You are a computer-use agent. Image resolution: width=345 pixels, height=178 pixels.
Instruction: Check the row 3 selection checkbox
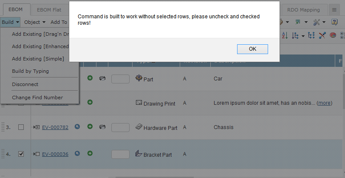click(21, 127)
